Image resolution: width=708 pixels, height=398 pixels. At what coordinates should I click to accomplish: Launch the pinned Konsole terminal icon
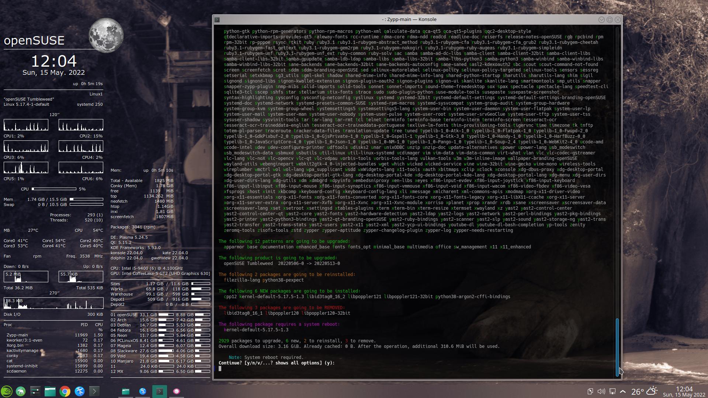point(94,391)
